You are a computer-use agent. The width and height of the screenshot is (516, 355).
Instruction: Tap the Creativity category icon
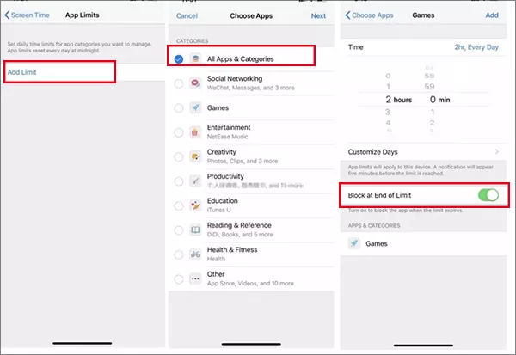[x=196, y=156]
